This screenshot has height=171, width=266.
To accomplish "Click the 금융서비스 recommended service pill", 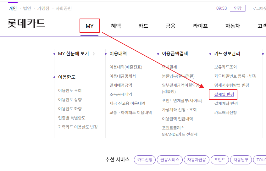I will 170,160.
